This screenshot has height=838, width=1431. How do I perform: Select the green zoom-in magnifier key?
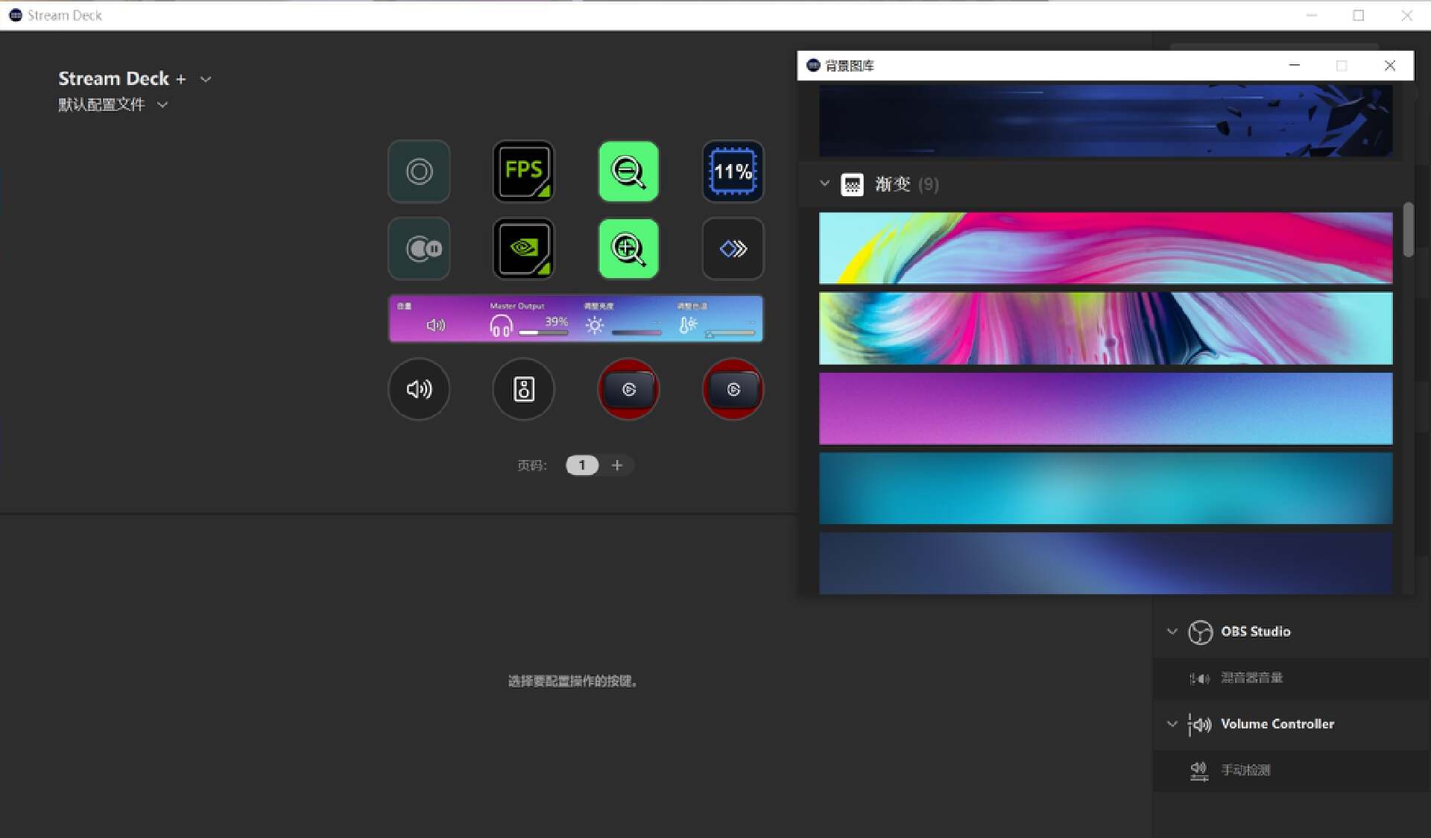click(x=628, y=248)
